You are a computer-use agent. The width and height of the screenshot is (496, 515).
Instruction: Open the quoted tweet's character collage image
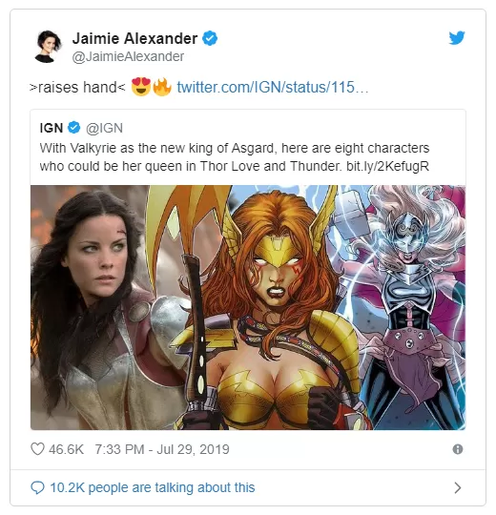(248, 307)
